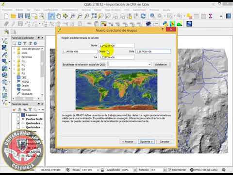Open the layer styling icon in layers panel
Image resolution: width=233 pixels, height=175 pixels.
pyautogui.click(x=14, y=110)
